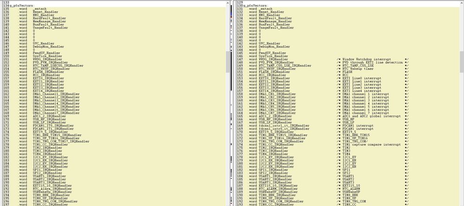Click right pane line 146 SysTick_Handler
The width and height of the screenshot is (464, 206).
point(273,56)
